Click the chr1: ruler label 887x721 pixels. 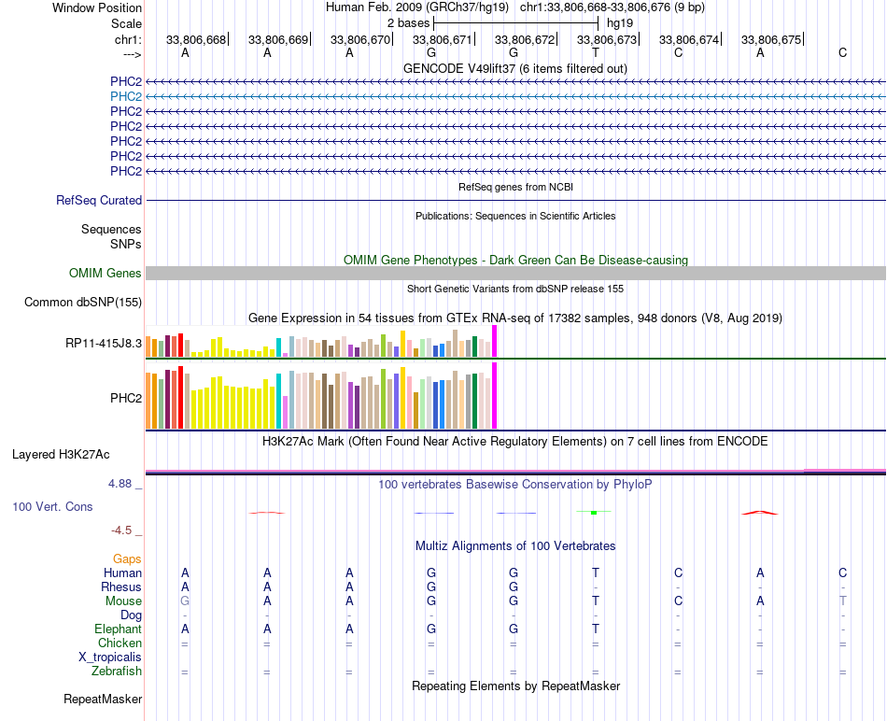(128, 39)
